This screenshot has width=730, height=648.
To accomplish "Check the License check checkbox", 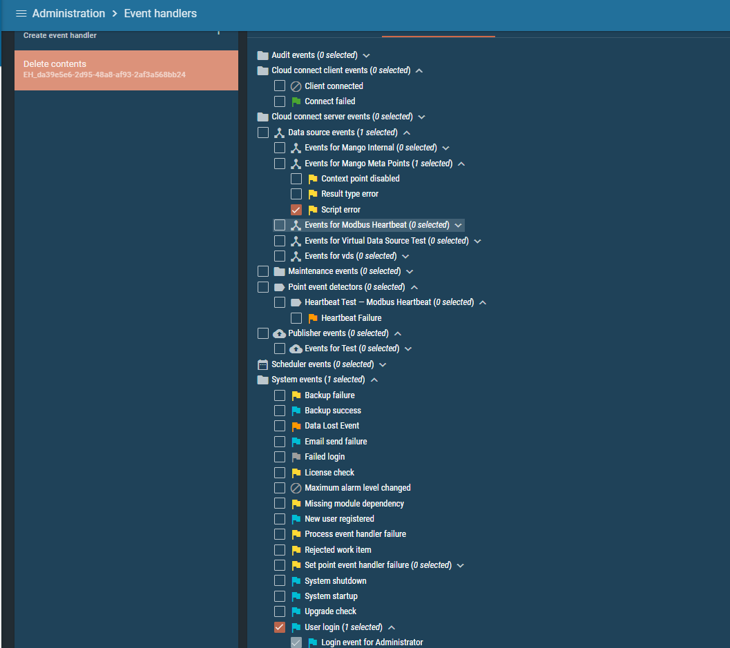I will tap(280, 473).
